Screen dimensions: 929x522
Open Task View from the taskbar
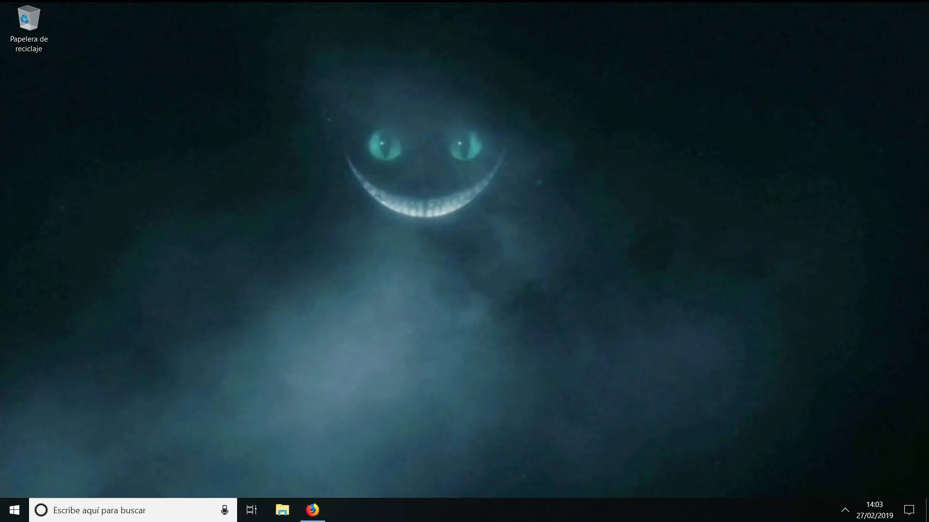tap(252, 510)
